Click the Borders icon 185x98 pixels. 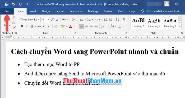[x=119, y=26]
